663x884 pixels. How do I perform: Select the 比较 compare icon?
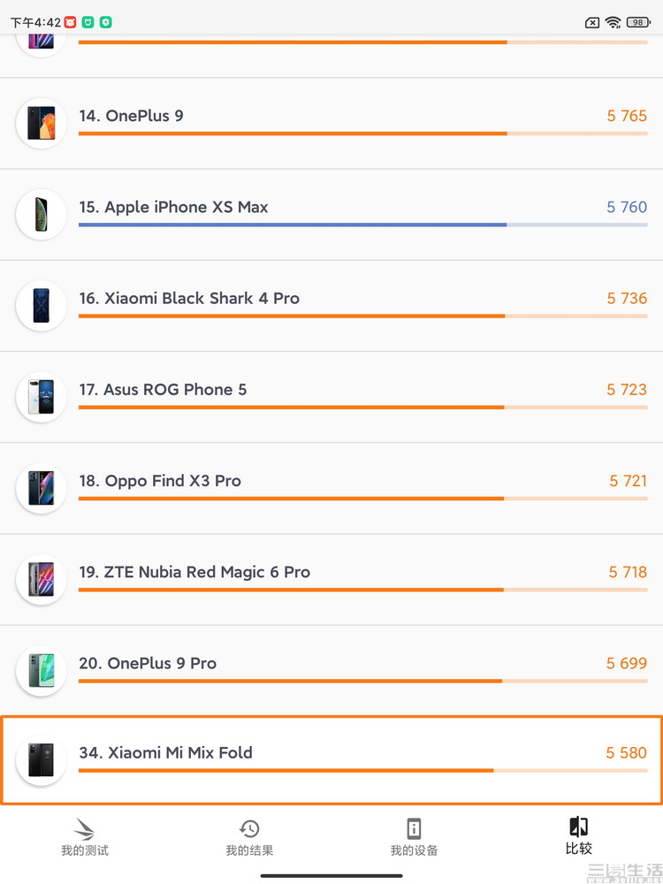pyautogui.click(x=578, y=827)
